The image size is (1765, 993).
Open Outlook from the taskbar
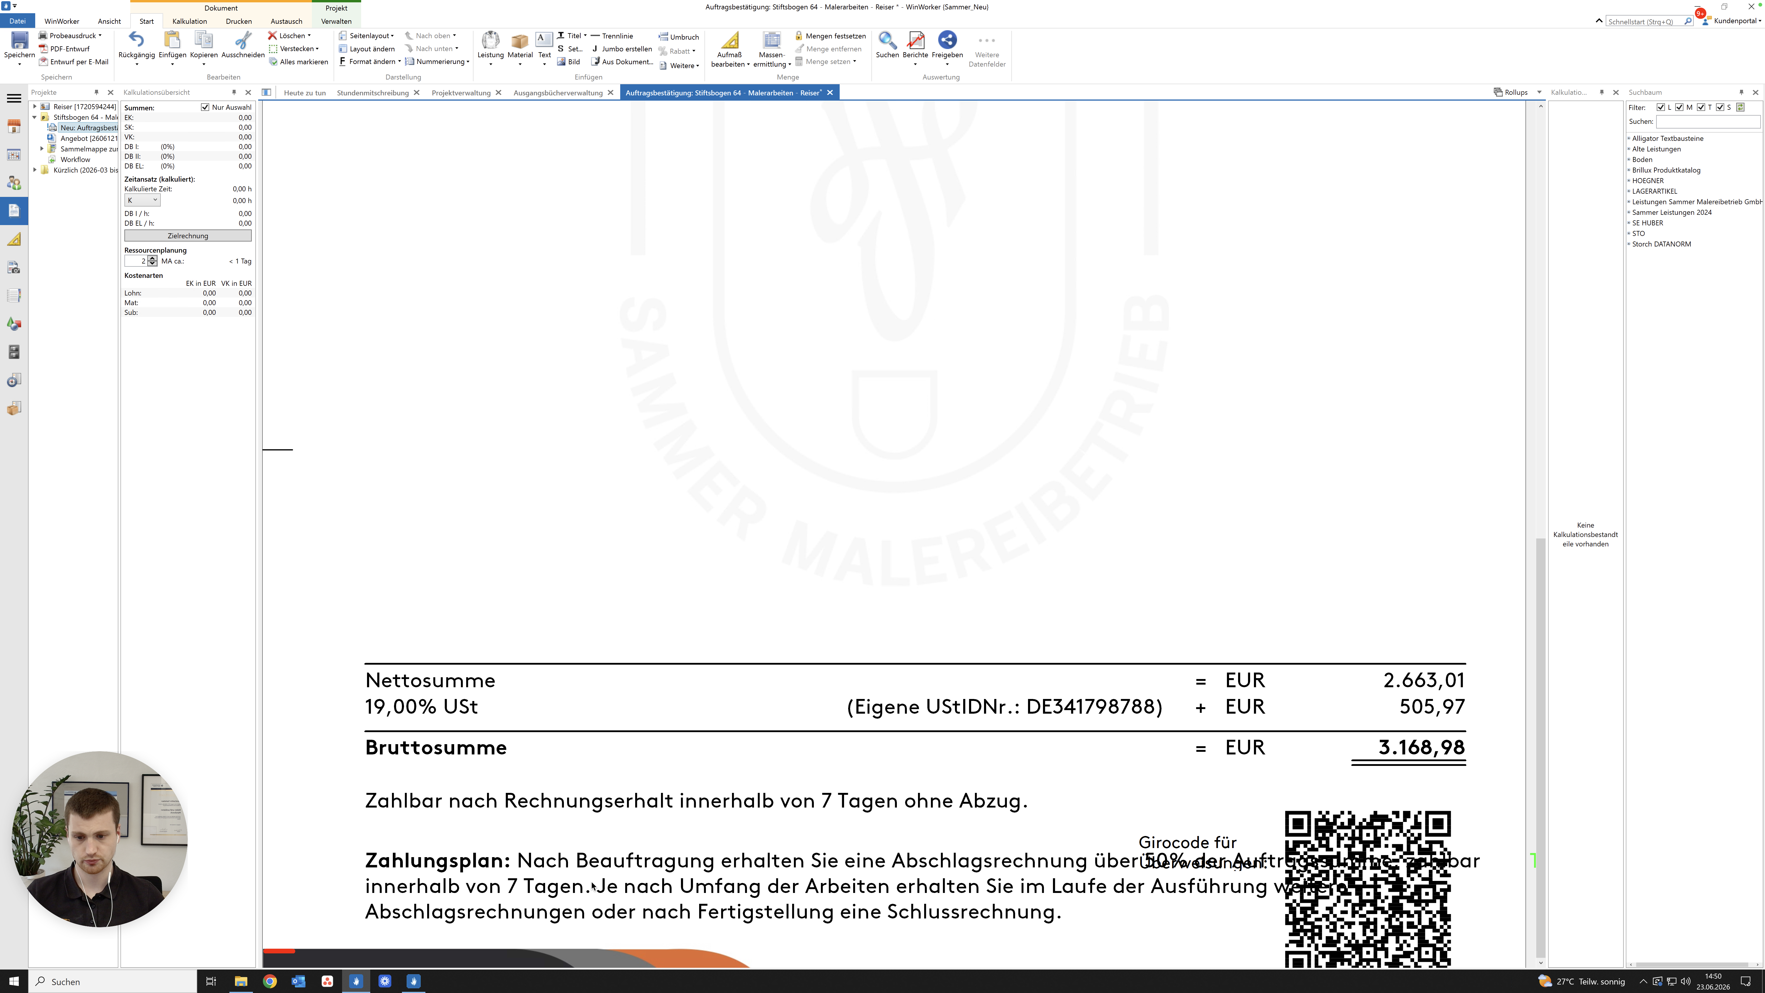click(x=299, y=981)
